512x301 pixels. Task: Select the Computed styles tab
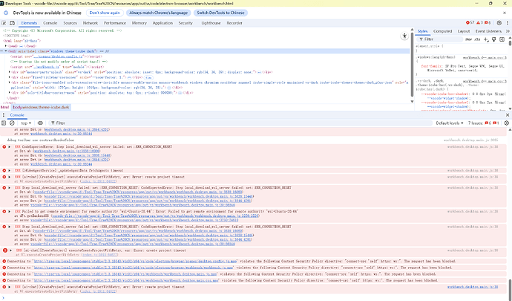443,31
